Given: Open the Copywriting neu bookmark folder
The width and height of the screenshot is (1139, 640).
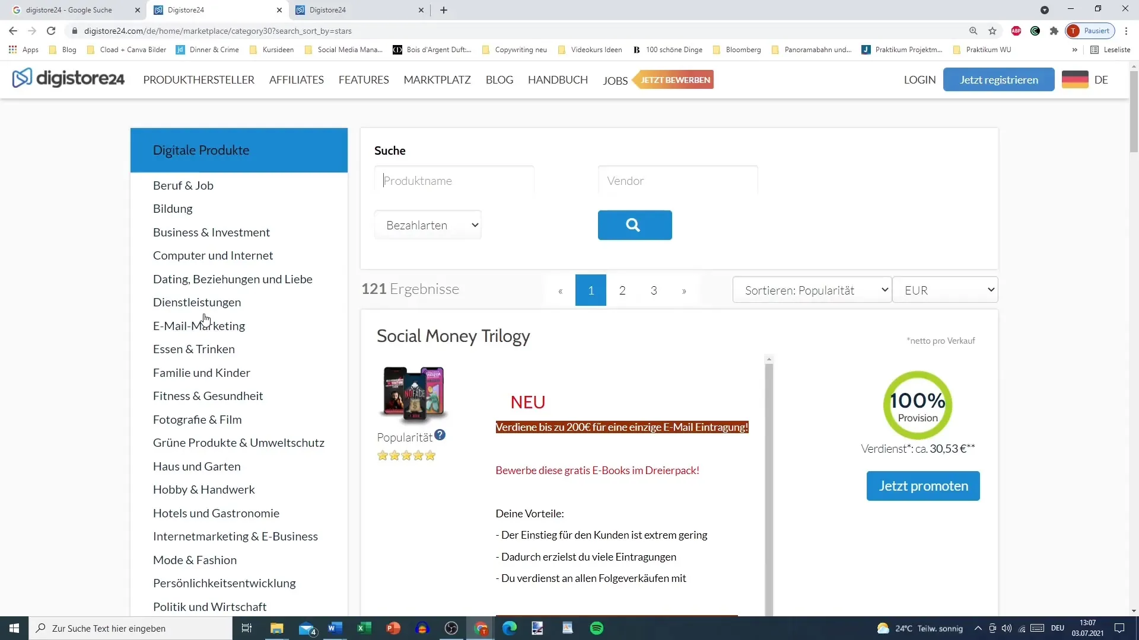Looking at the screenshot, I should click(x=515, y=50).
